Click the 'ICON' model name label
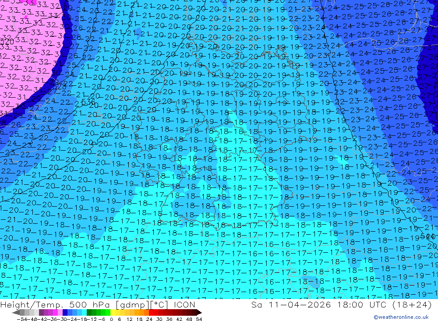This screenshot has height=321, width=438. [184, 304]
